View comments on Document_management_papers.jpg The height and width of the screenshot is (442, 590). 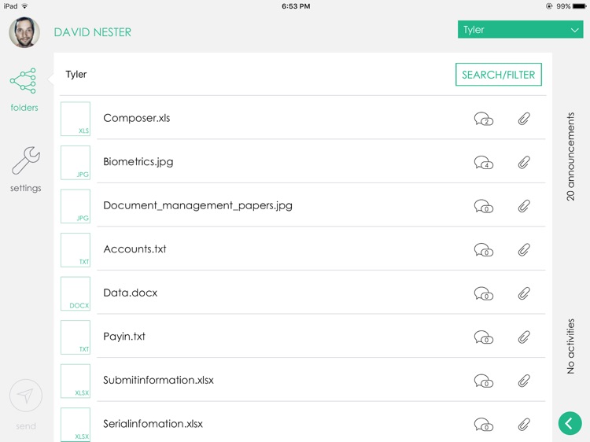484,206
